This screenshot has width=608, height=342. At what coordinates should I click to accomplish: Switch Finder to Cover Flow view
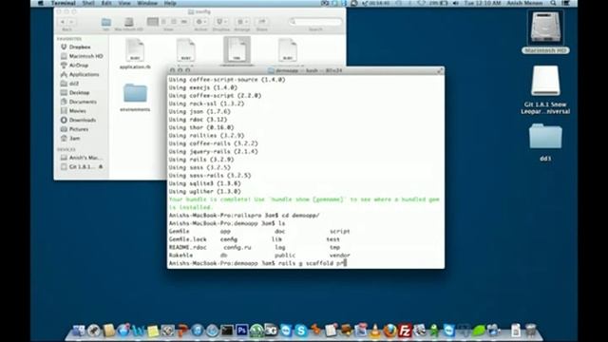pos(184,22)
